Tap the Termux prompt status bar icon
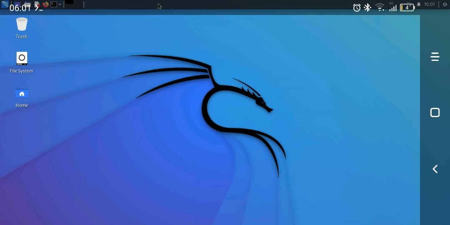Image resolution: width=450 pixels, height=225 pixels. coord(39,8)
